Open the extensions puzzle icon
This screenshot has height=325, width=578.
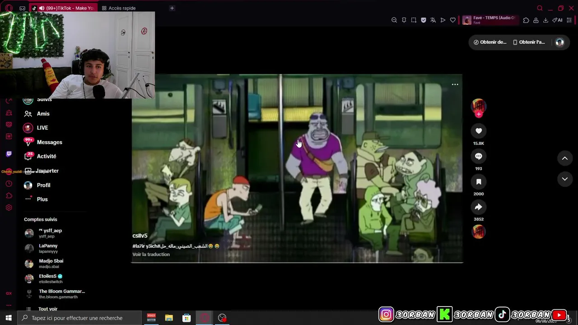tap(526, 20)
